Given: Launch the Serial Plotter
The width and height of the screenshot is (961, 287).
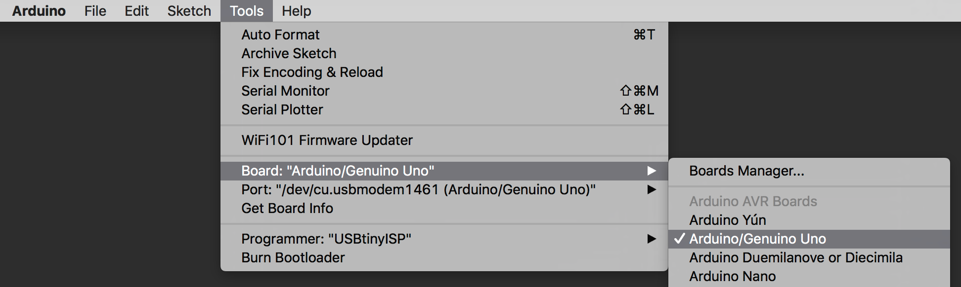Looking at the screenshot, I should point(282,109).
